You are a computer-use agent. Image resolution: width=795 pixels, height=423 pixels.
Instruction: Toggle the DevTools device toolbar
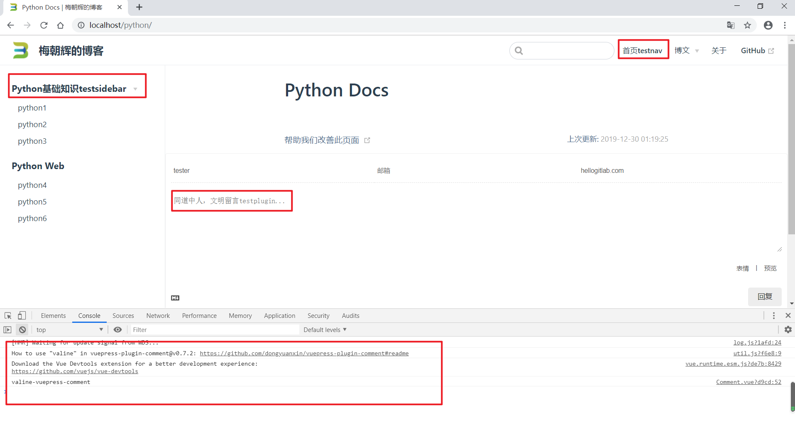coord(22,316)
